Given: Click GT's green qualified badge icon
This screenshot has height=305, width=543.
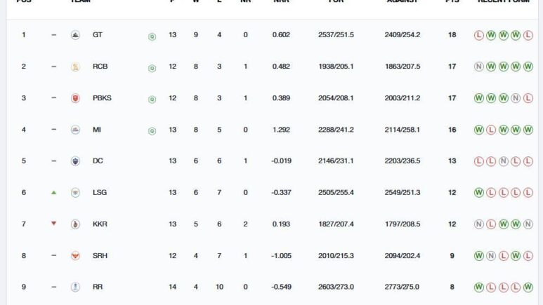Looking at the screenshot, I should [152, 36].
